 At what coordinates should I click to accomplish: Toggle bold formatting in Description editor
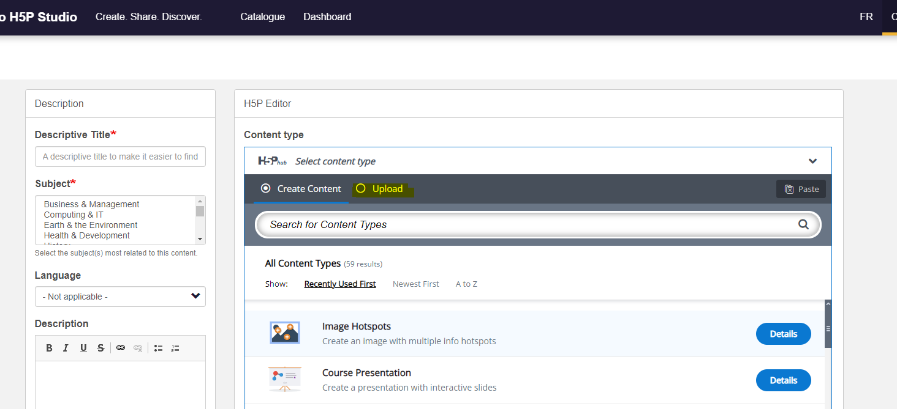(x=49, y=347)
